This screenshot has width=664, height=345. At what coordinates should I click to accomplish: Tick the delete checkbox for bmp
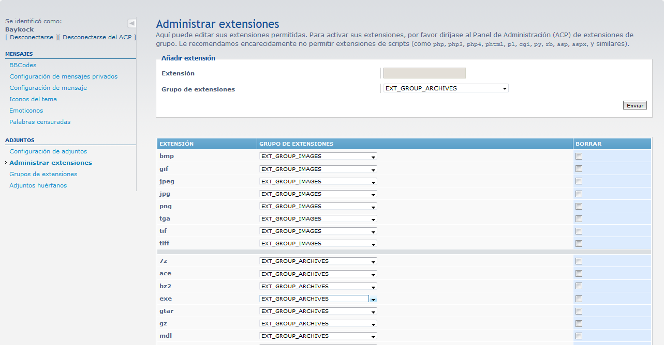click(579, 156)
